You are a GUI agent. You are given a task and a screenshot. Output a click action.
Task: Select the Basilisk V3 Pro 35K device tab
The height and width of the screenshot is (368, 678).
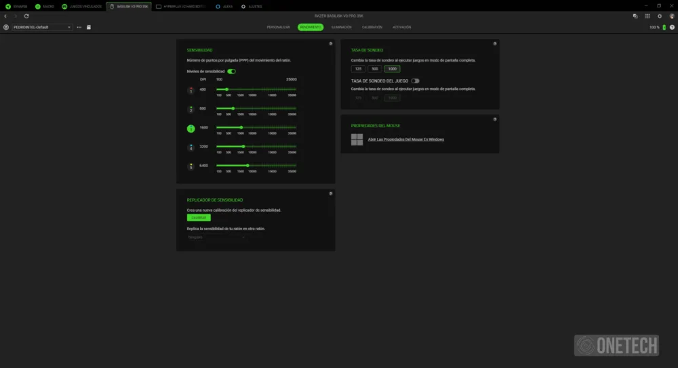[129, 7]
